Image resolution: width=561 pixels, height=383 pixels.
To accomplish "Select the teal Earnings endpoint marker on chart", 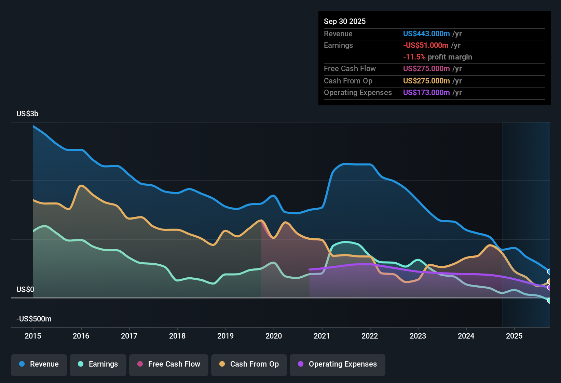I will [549, 301].
